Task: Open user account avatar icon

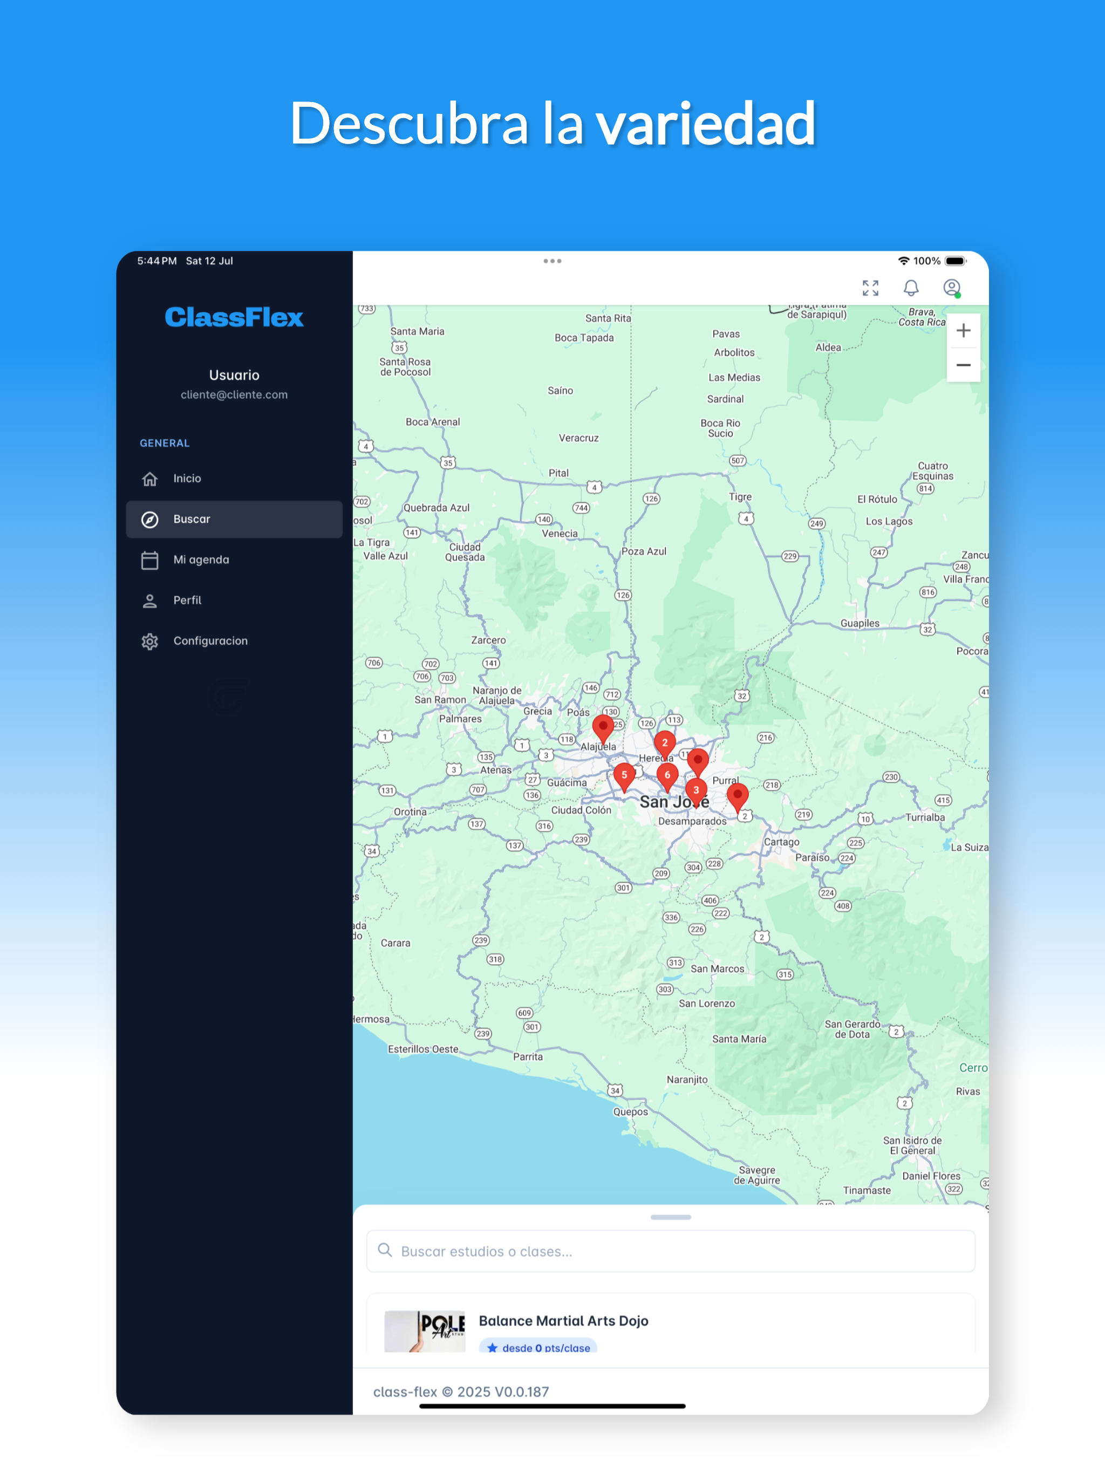Action: pos(952,288)
